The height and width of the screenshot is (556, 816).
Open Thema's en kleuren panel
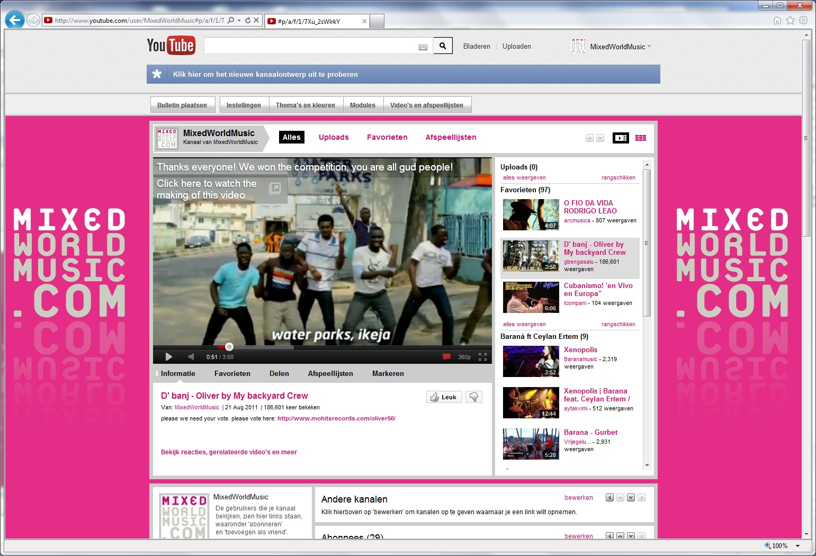(x=306, y=105)
